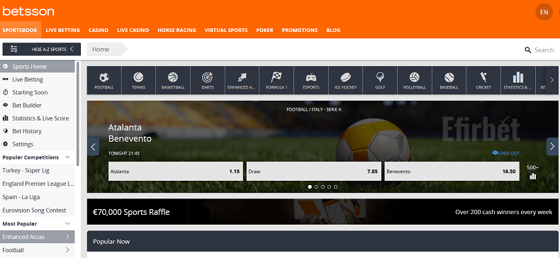Open the Horse Racing tab

coord(177,30)
